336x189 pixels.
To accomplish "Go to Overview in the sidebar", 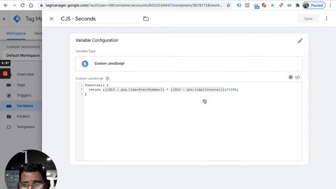I will [x=25, y=75].
